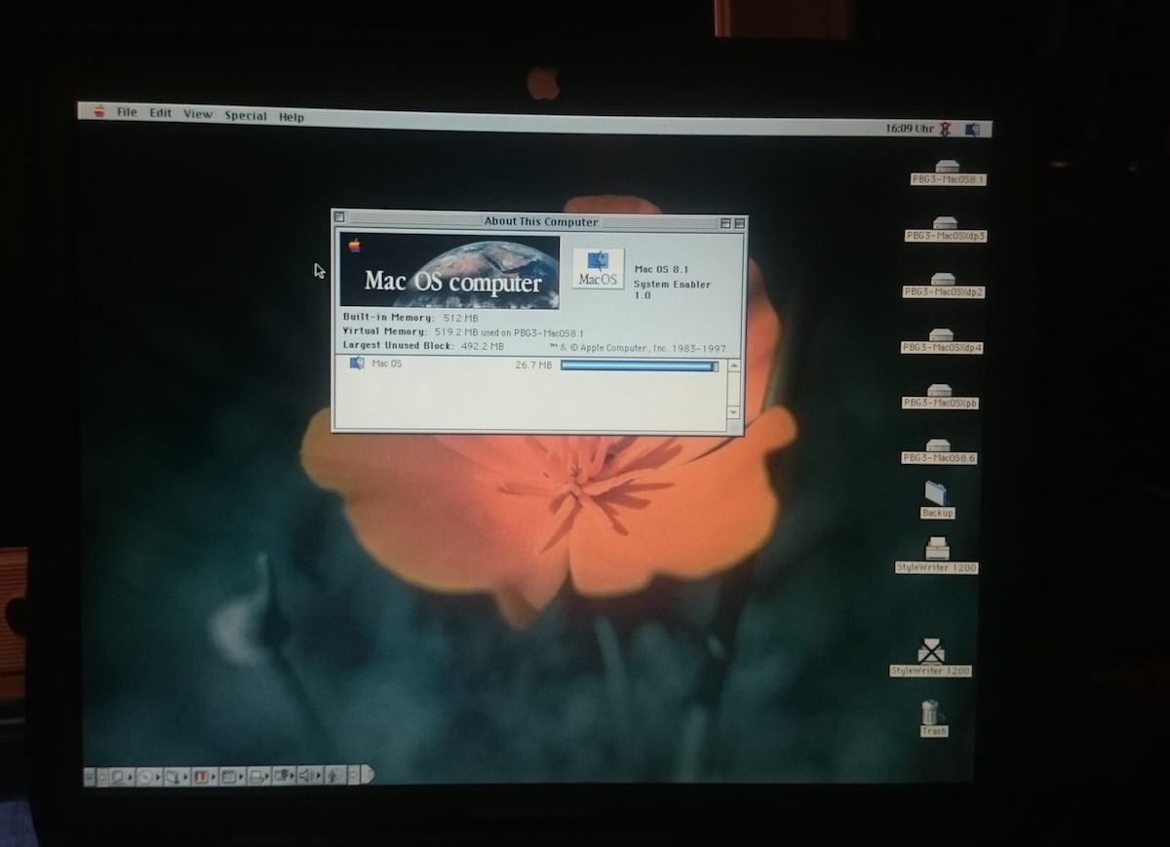Open the monitor color depth strip module
1170x847 pixels.
click(205, 777)
